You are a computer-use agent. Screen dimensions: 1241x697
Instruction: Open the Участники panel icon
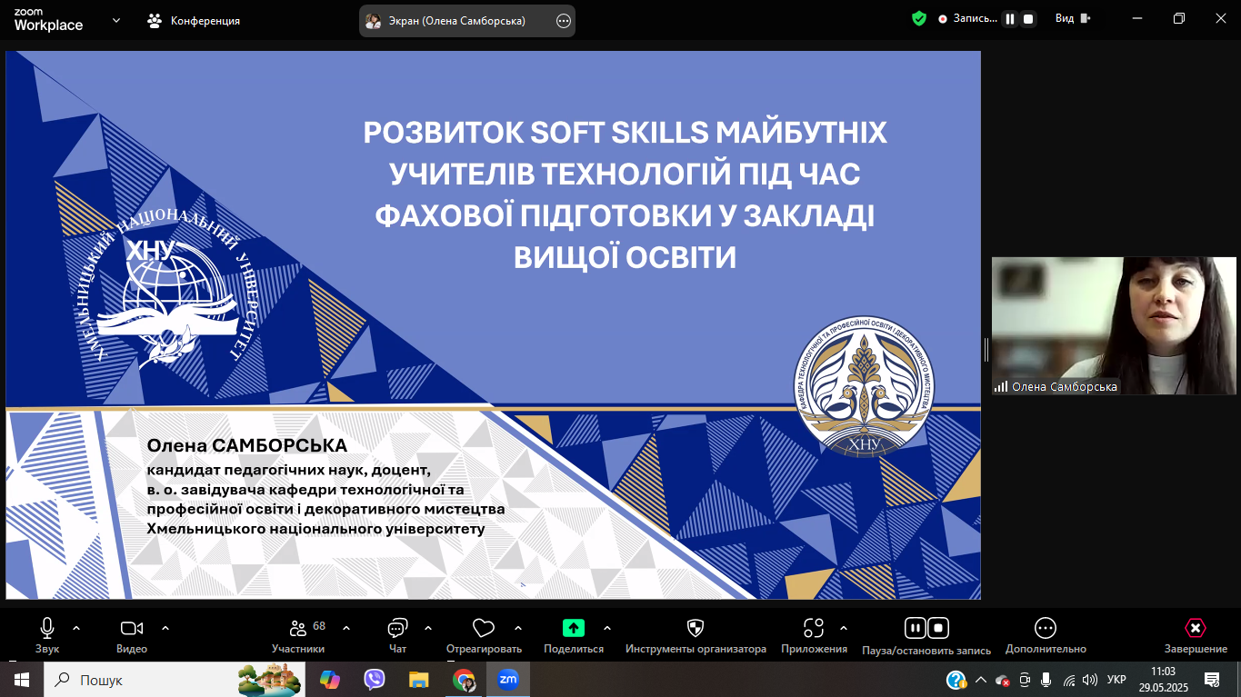coord(296,627)
